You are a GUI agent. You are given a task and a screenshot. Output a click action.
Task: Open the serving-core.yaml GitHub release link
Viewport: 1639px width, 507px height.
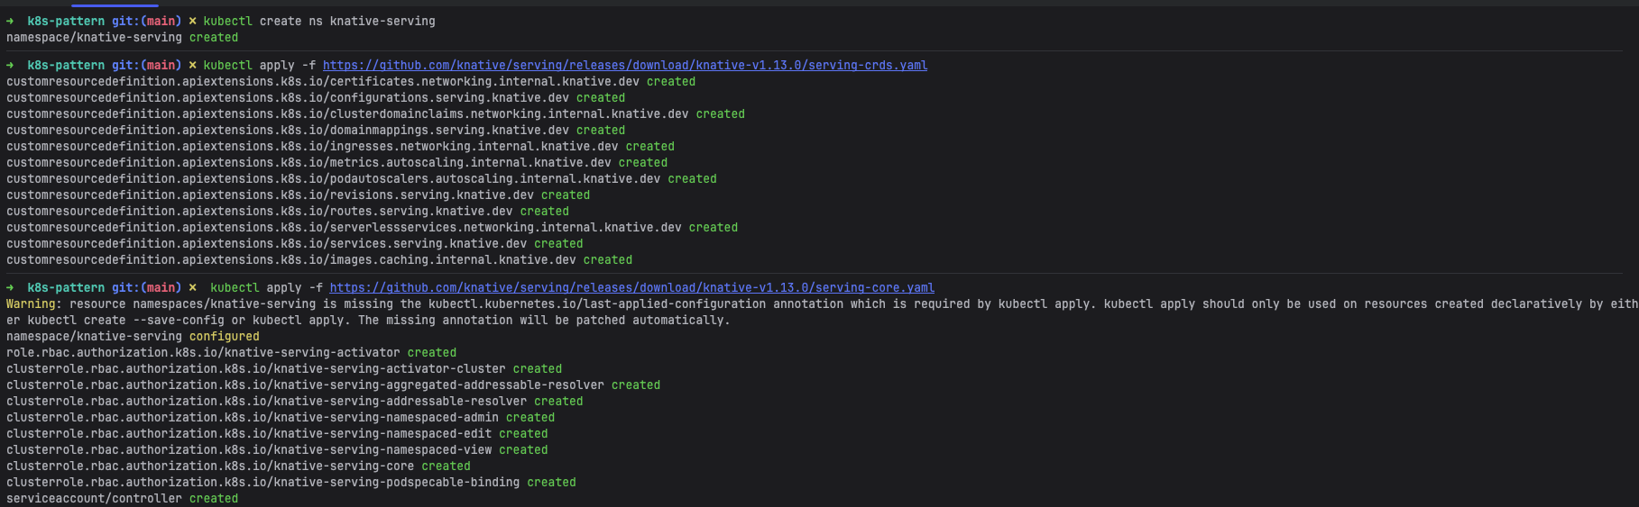631,287
